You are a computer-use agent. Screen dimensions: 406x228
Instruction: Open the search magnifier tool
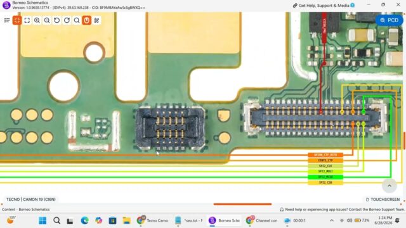point(77,20)
